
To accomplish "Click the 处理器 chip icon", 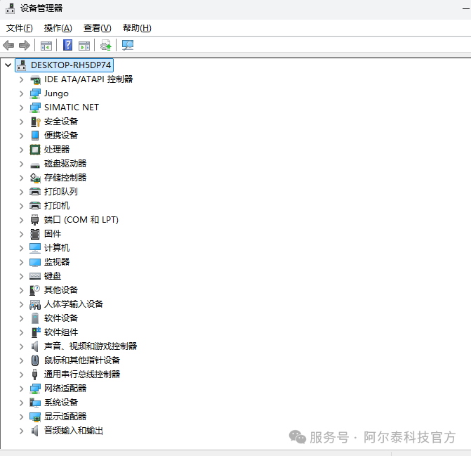I will [35, 150].
